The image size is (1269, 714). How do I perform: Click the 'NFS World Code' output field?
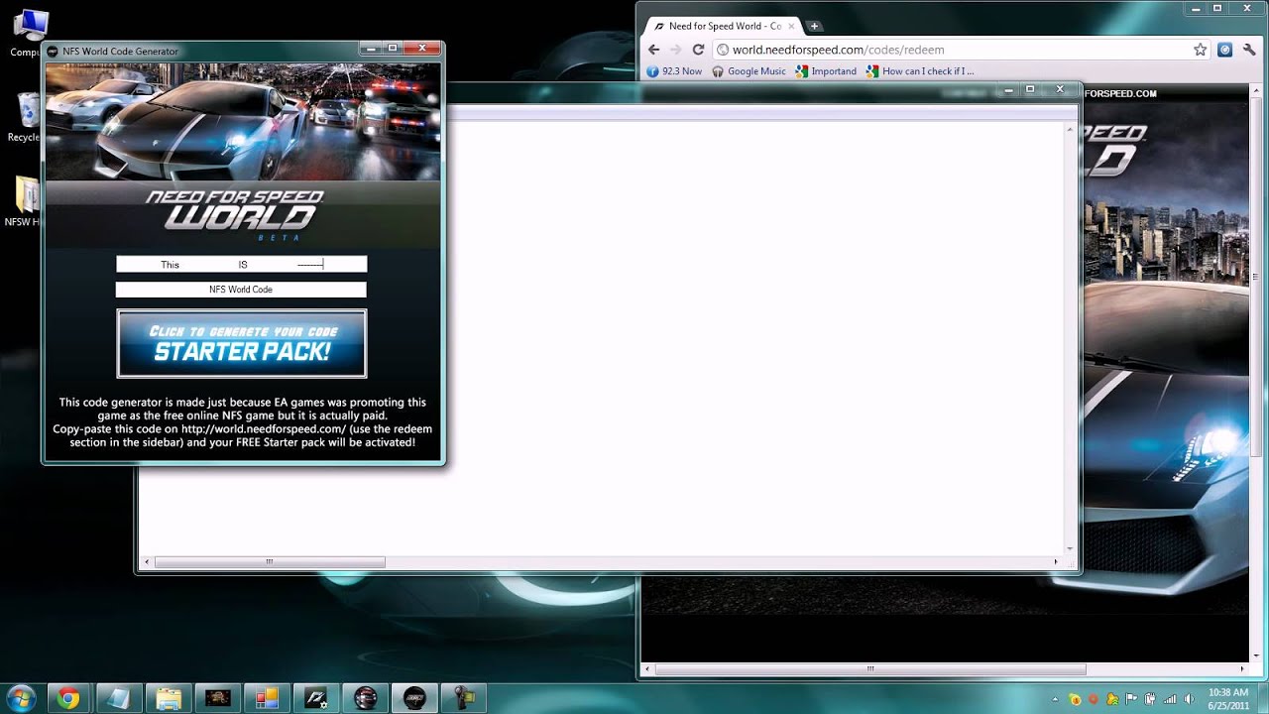[x=241, y=290]
